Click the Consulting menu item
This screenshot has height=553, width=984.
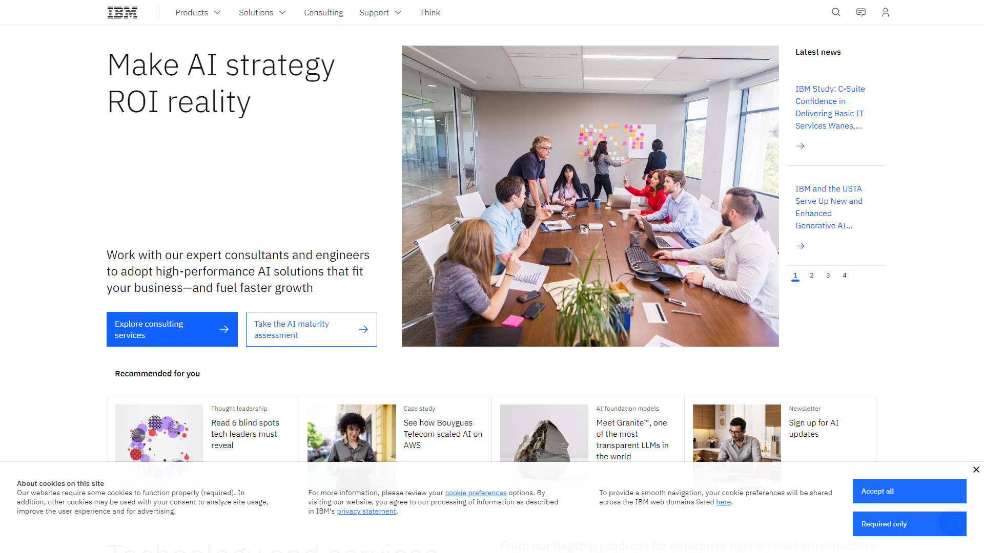[323, 12]
